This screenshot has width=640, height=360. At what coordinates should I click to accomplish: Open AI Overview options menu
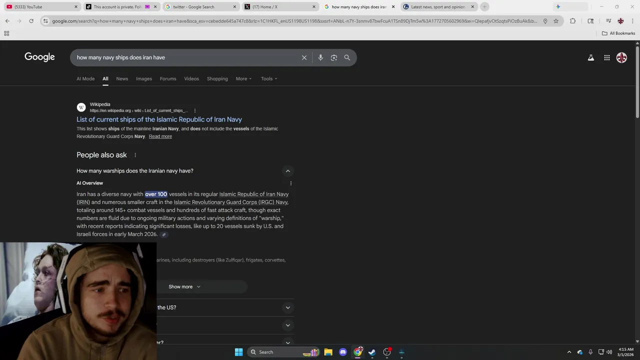pos(291,183)
